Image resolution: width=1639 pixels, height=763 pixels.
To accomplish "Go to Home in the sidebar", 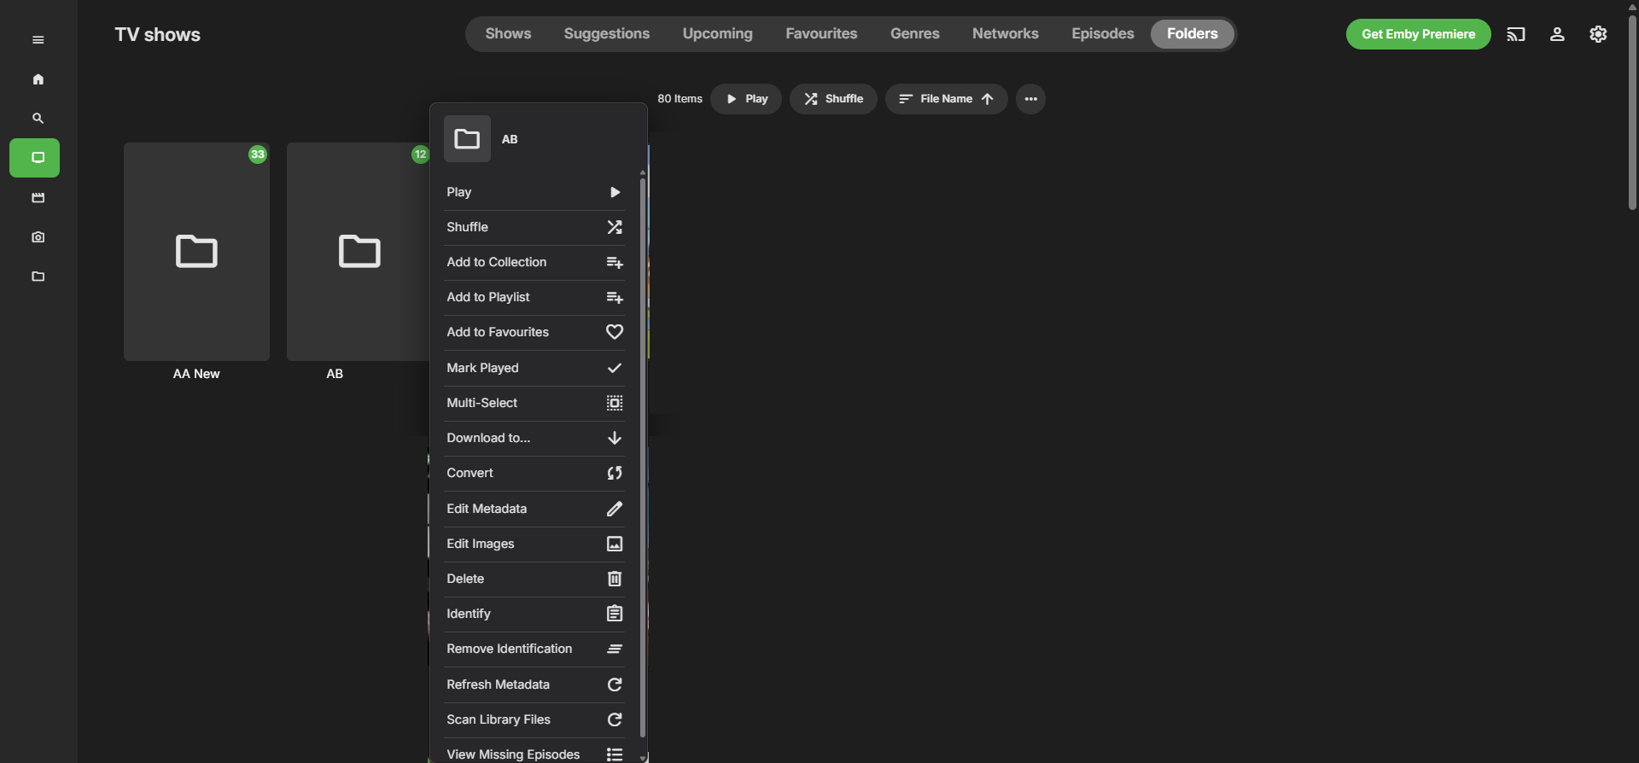I will pyautogui.click(x=38, y=79).
